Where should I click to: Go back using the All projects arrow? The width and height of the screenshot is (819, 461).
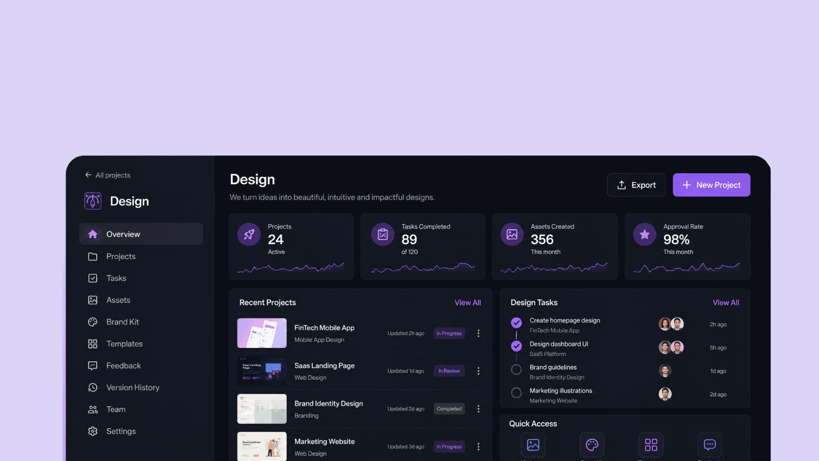[x=88, y=175]
